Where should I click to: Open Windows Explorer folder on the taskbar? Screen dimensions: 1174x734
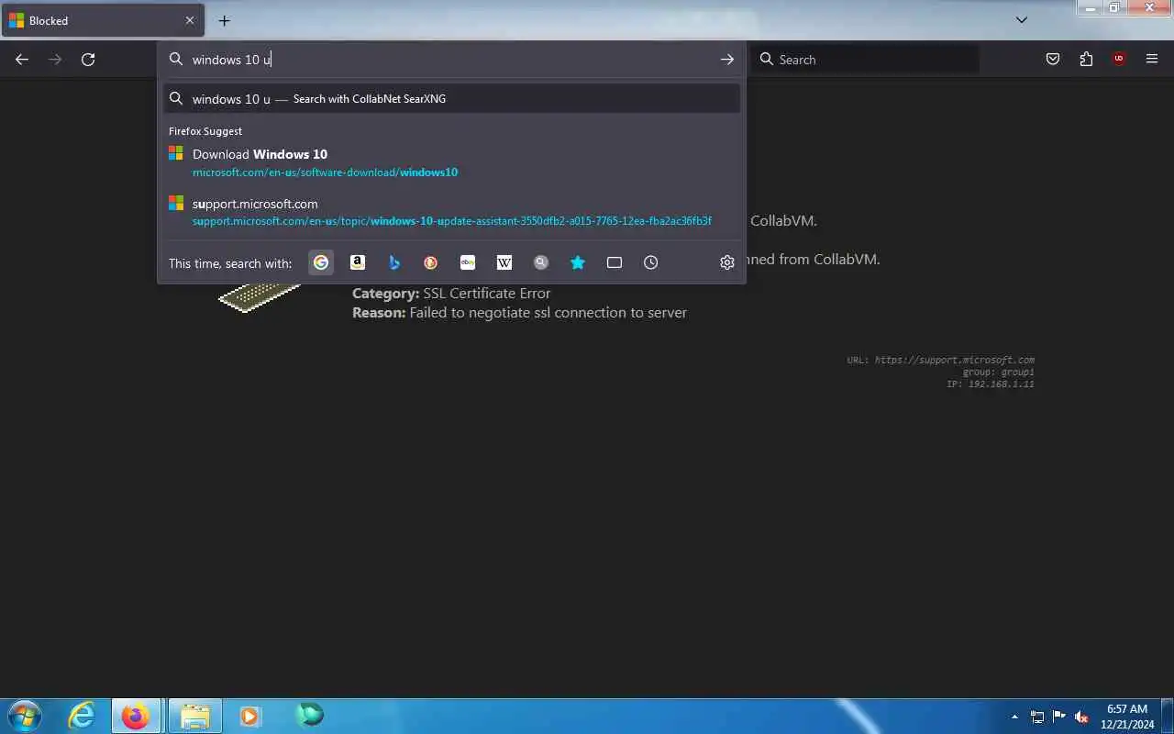point(194,716)
